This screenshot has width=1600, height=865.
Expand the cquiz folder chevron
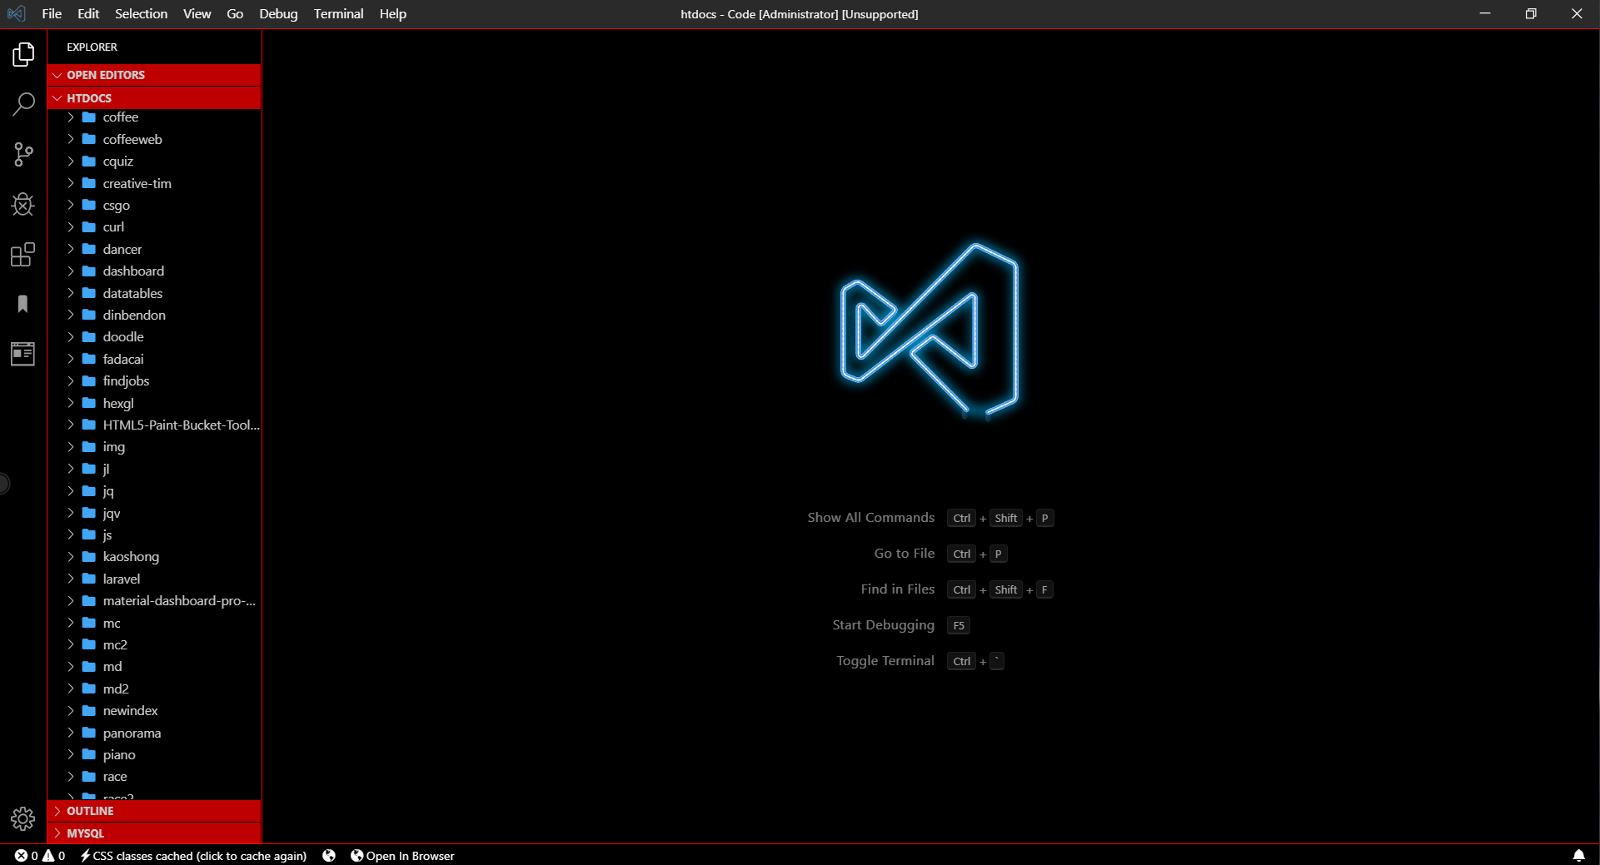point(71,162)
